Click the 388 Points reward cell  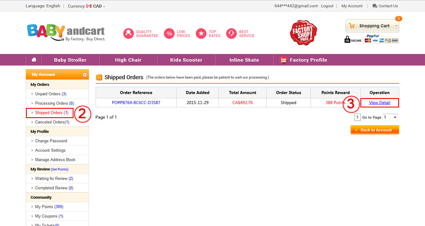[335, 103]
